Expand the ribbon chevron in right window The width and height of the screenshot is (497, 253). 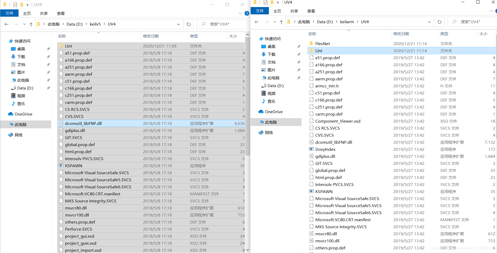coord(491,11)
